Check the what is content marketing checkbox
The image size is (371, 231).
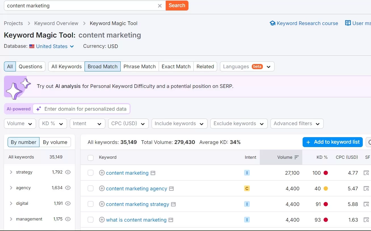[91, 220]
